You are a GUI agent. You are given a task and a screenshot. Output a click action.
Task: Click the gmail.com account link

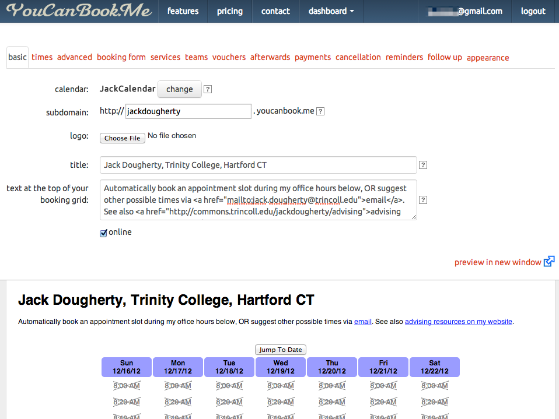[x=465, y=11]
